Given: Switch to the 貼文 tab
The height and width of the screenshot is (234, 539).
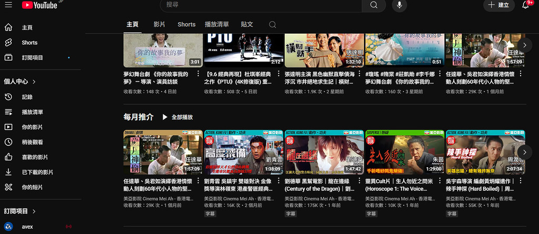Looking at the screenshot, I should (x=247, y=24).
